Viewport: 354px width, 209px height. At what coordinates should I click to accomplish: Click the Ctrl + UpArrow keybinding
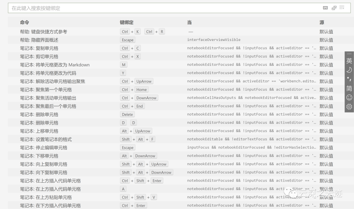137,81
